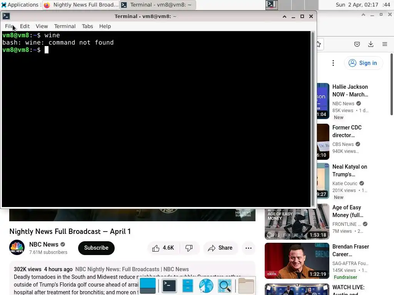Open the File menu in Terminal
This screenshot has height=295, width=394.
coord(9,26)
